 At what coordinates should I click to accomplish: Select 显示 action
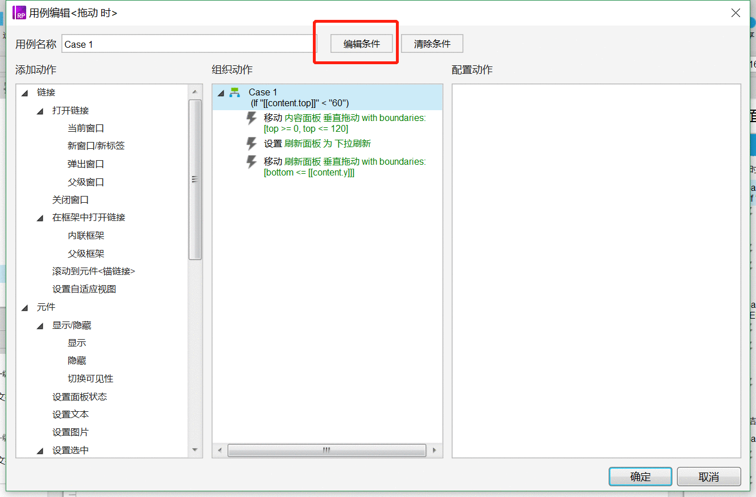click(x=77, y=343)
